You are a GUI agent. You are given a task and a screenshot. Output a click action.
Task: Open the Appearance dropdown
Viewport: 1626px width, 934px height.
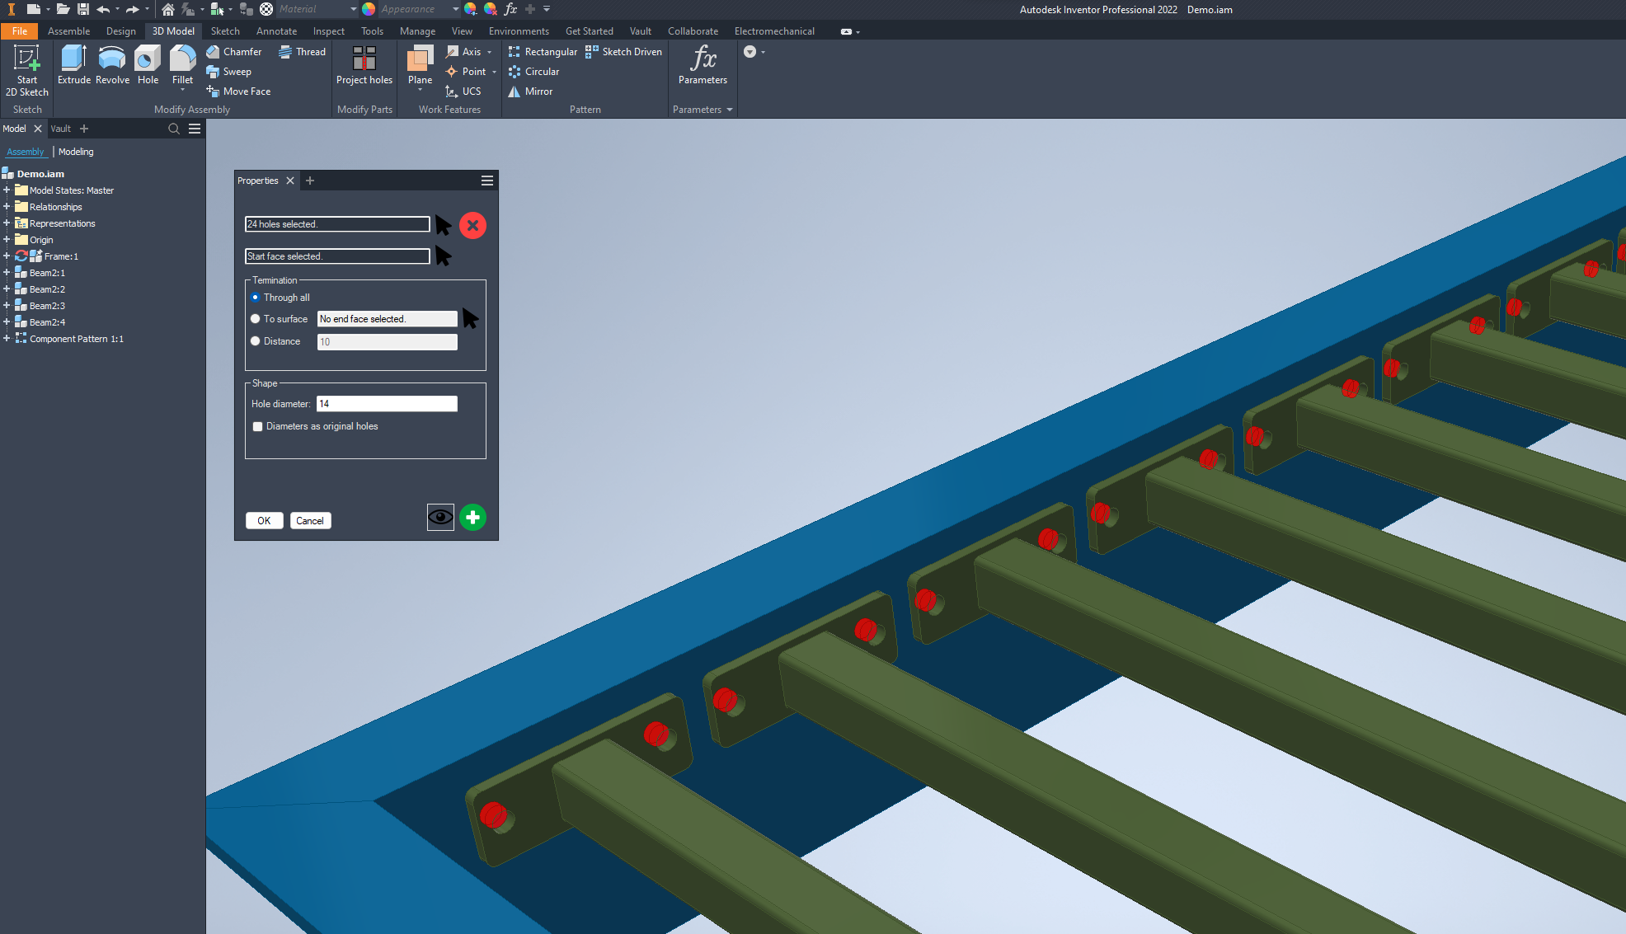(455, 9)
